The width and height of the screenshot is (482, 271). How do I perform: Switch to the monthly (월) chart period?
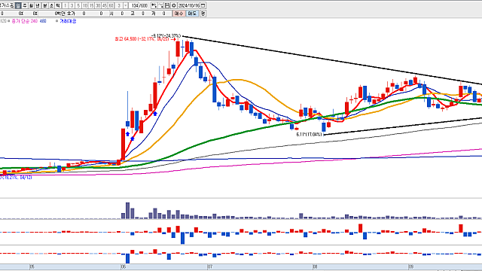pyautogui.click(x=31, y=5)
